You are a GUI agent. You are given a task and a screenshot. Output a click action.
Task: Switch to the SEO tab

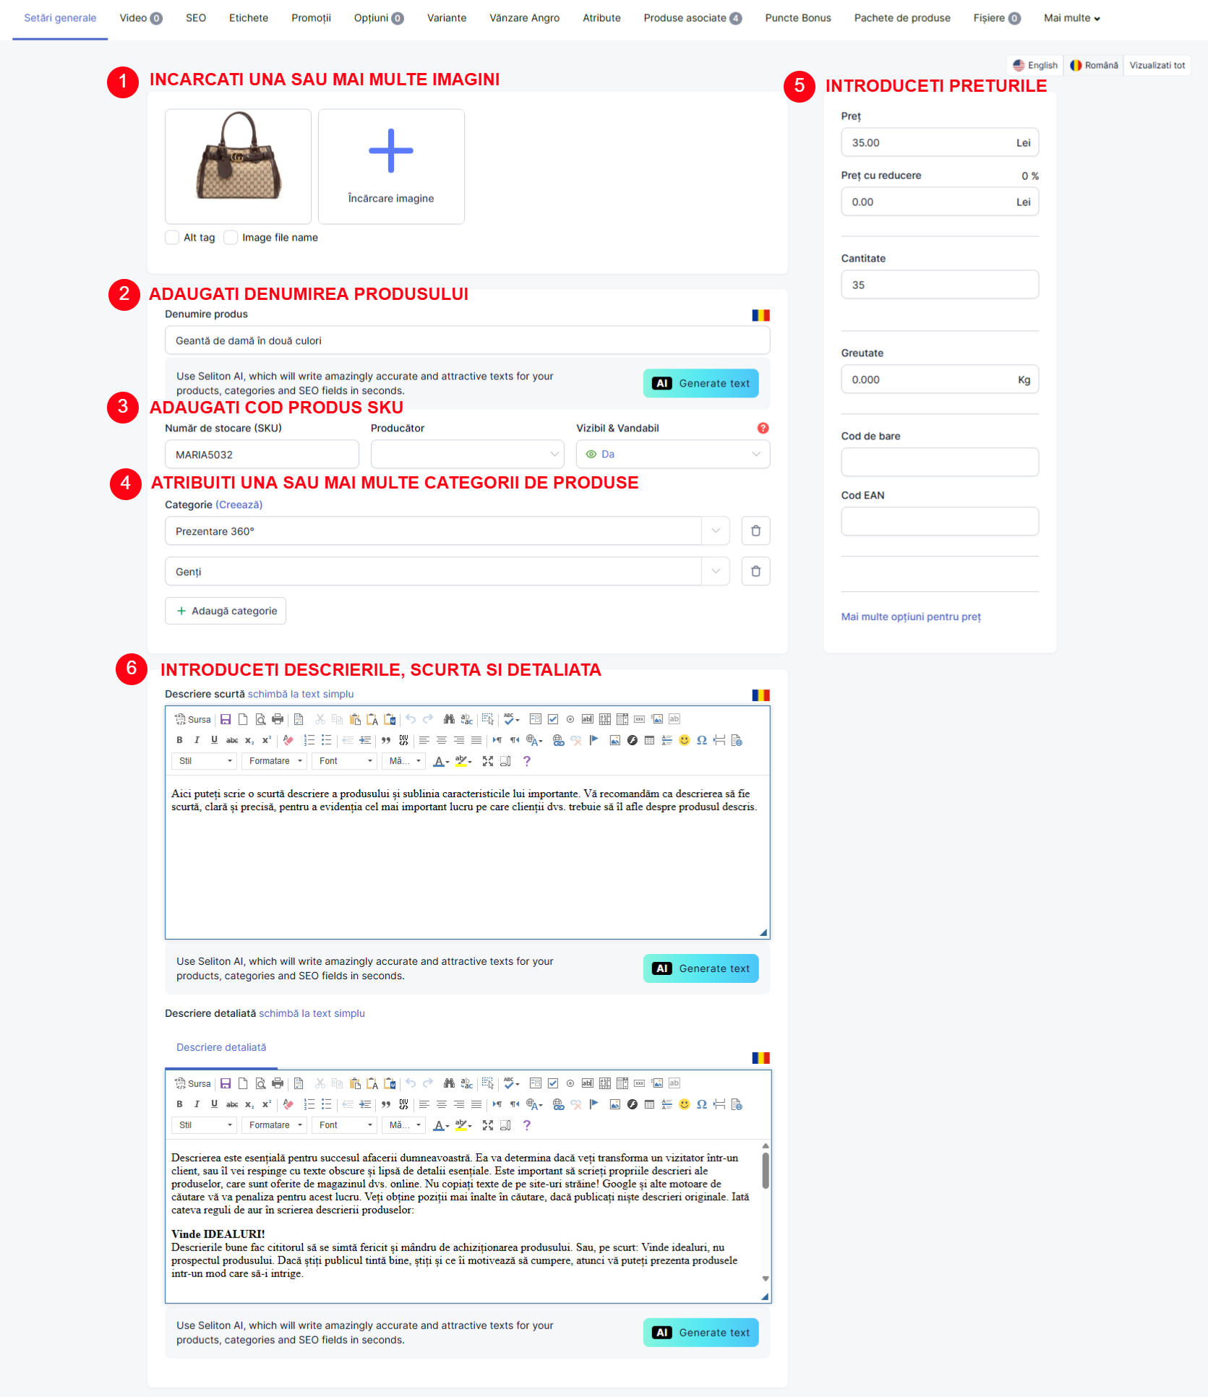point(196,18)
